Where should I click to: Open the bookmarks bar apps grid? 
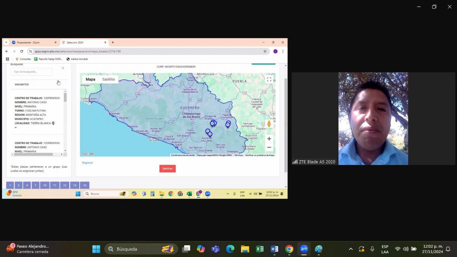click(x=7, y=59)
